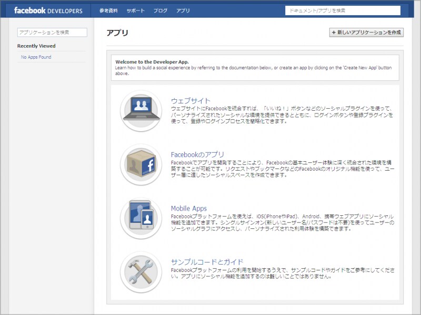Go to サポート in the top navigation

[135, 10]
